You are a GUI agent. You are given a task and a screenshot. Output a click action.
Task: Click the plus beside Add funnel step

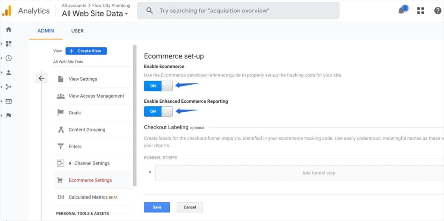150,172
